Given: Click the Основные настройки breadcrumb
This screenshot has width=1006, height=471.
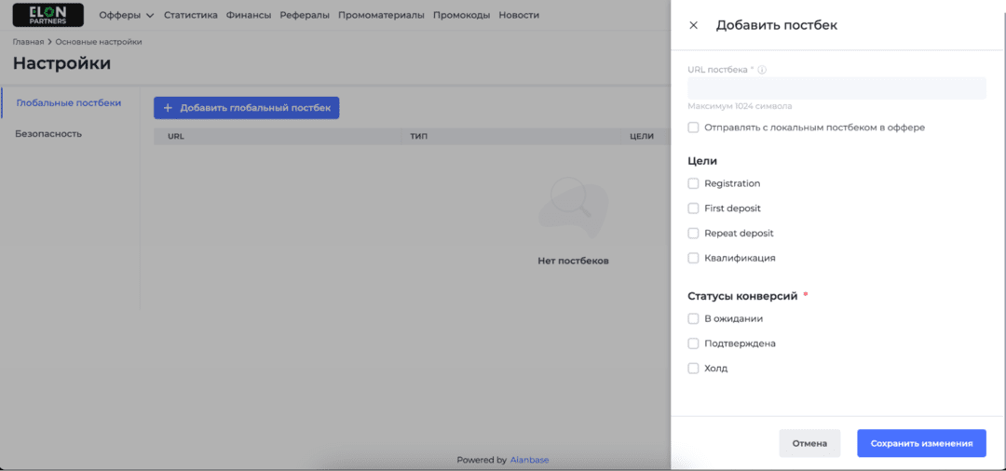Looking at the screenshot, I should 99,42.
